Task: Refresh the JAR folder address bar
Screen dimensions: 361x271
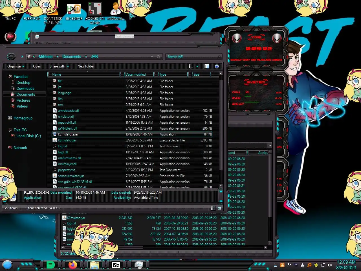Action: [x=158, y=57]
